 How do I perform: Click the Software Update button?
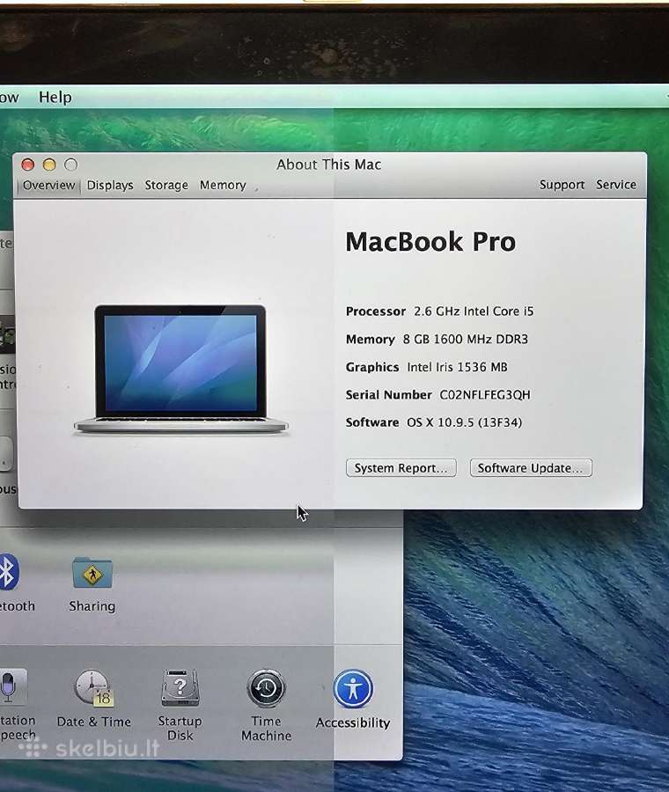(531, 468)
